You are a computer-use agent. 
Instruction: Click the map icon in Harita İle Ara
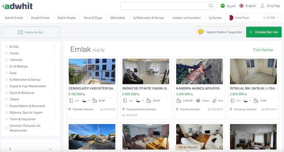click(21, 32)
